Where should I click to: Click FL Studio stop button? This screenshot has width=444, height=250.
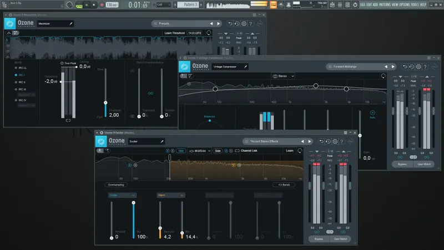pyautogui.click(x=94, y=5)
